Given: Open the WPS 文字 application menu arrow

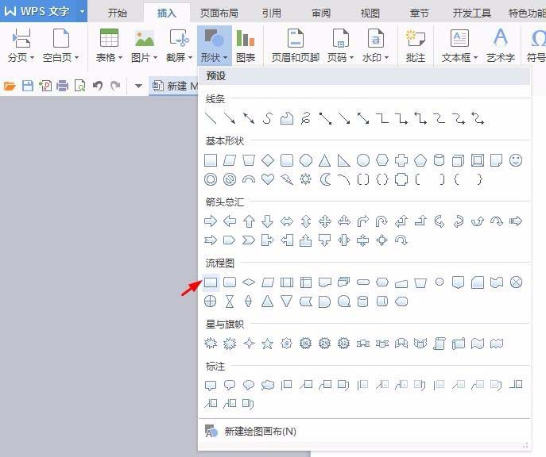Looking at the screenshot, I should 82,11.
